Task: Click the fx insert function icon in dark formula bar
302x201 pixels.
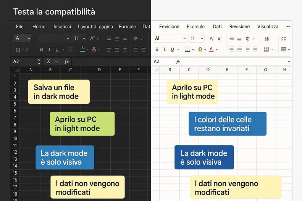Action: click(66, 61)
